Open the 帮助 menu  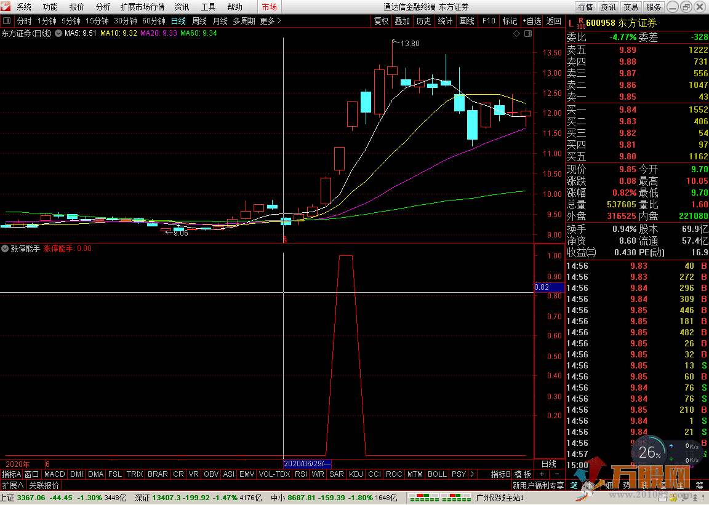point(234,7)
